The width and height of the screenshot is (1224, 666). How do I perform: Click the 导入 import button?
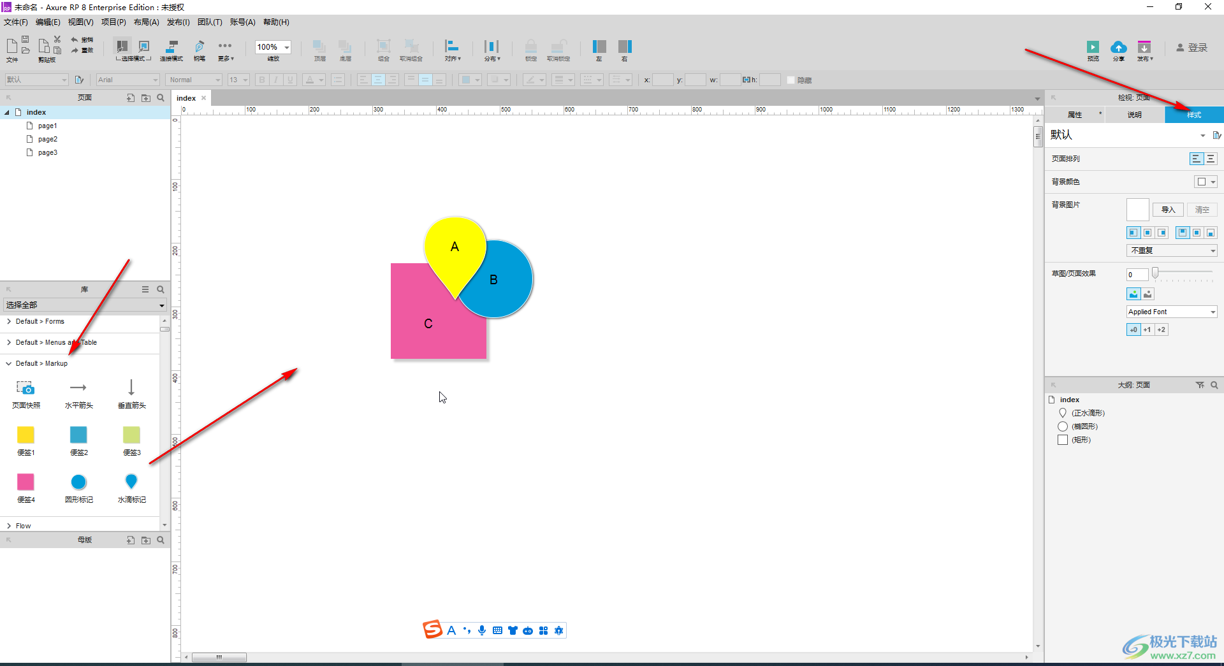[x=1168, y=210]
